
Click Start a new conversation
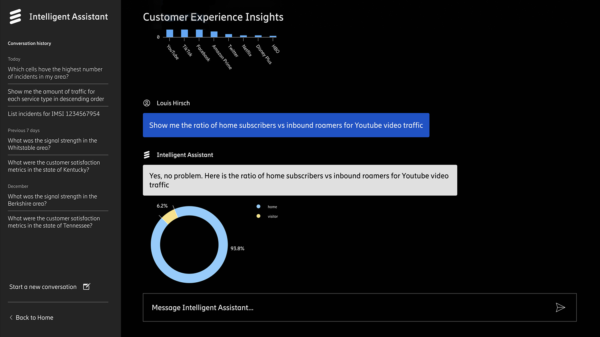(43, 286)
